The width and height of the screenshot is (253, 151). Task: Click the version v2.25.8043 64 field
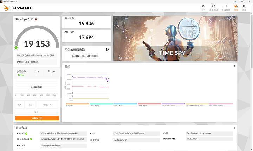coord(136,140)
